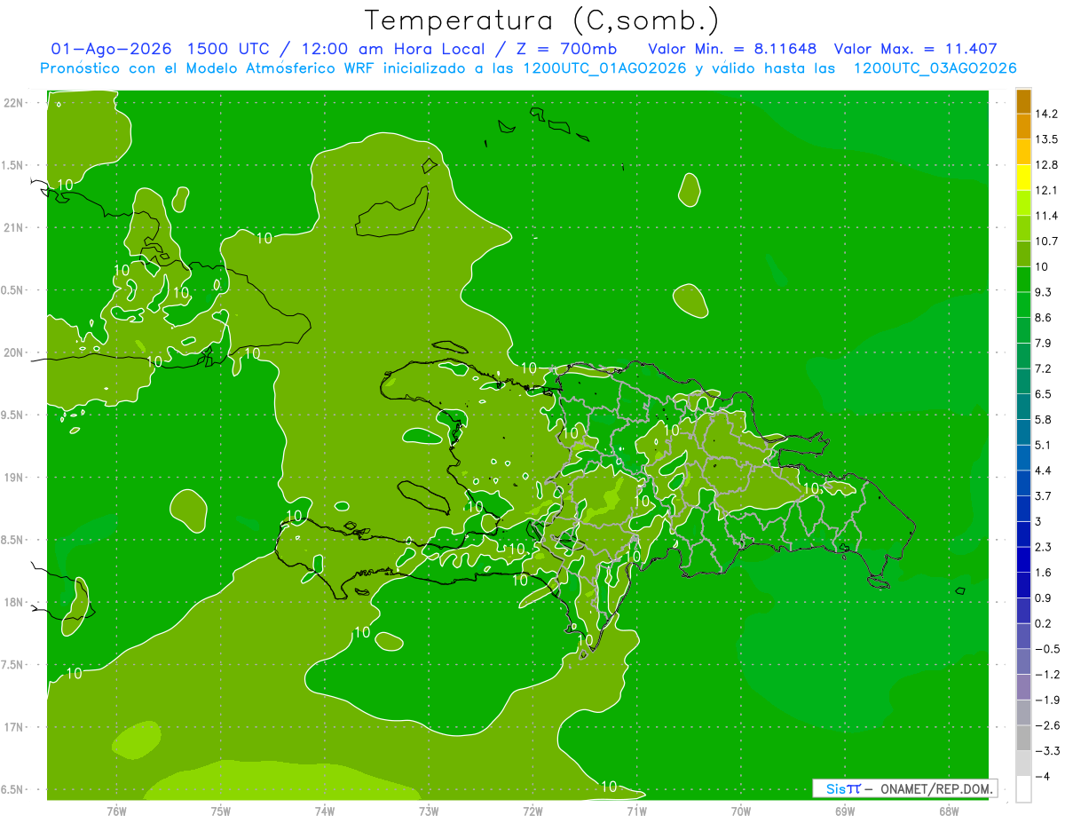1065x823 pixels.
Task: Click the colorbar label "10.7"
Action: point(1046,241)
